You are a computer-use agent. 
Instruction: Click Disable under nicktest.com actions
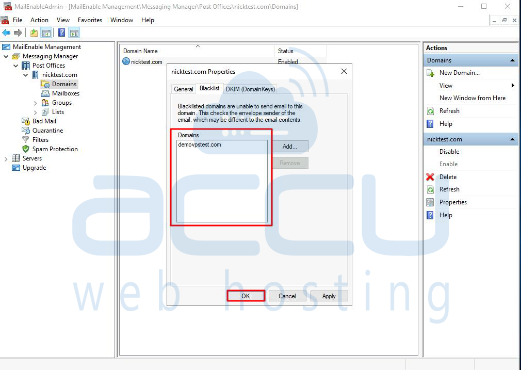pyautogui.click(x=449, y=152)
